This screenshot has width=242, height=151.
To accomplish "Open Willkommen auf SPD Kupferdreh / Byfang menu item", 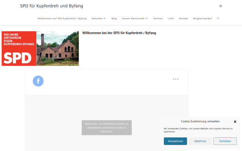I will tap(62, 19).
